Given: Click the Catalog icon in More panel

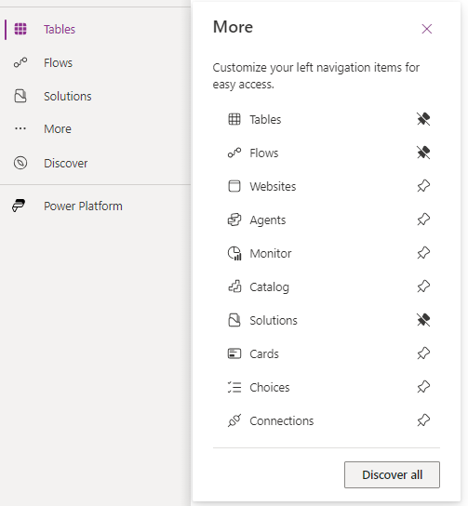Looking at the screenshot, I should point(234,286).
